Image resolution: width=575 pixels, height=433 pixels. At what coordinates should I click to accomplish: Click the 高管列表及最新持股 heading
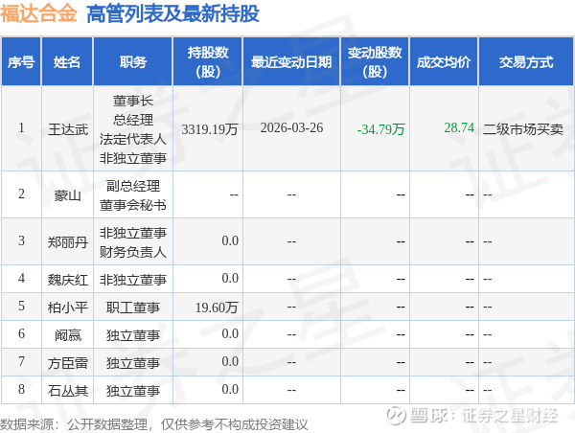tap(172, 14)
